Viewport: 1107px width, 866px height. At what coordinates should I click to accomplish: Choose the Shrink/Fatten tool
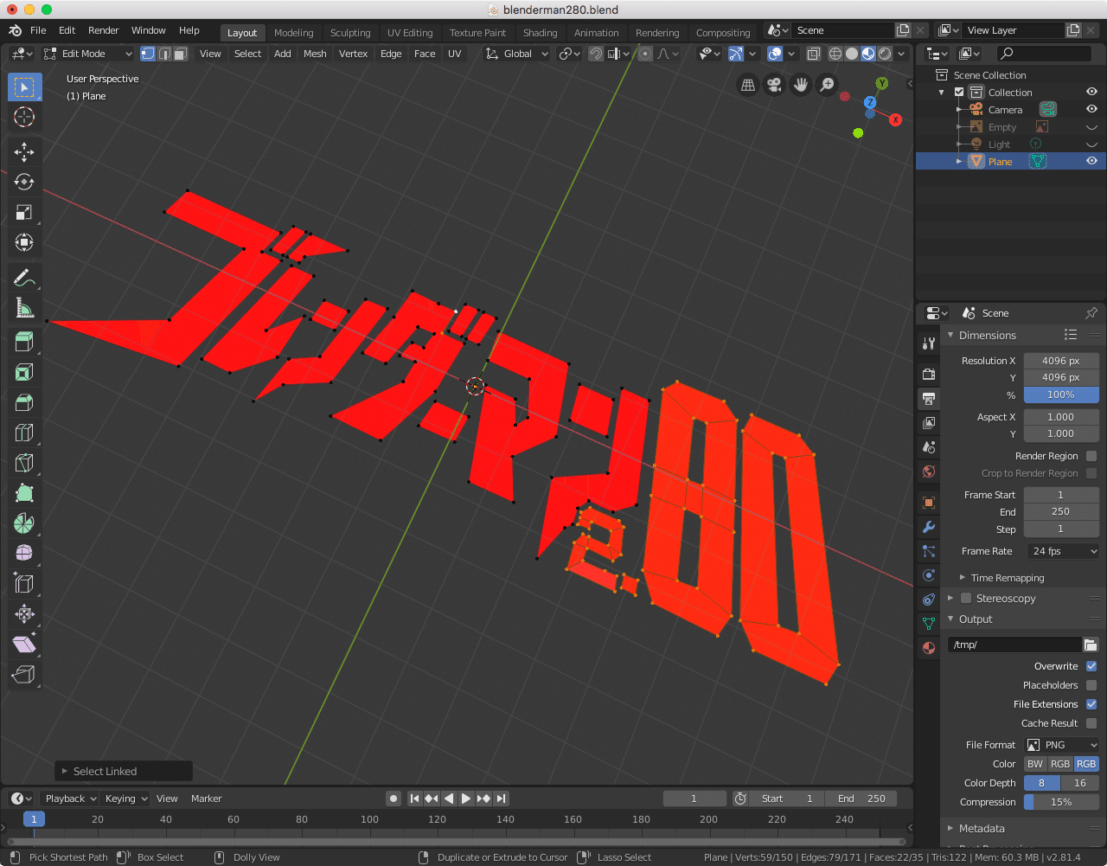point(24,614)
